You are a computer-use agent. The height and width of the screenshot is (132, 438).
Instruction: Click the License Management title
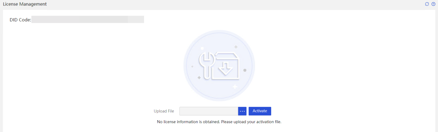(x=25, y=4)
